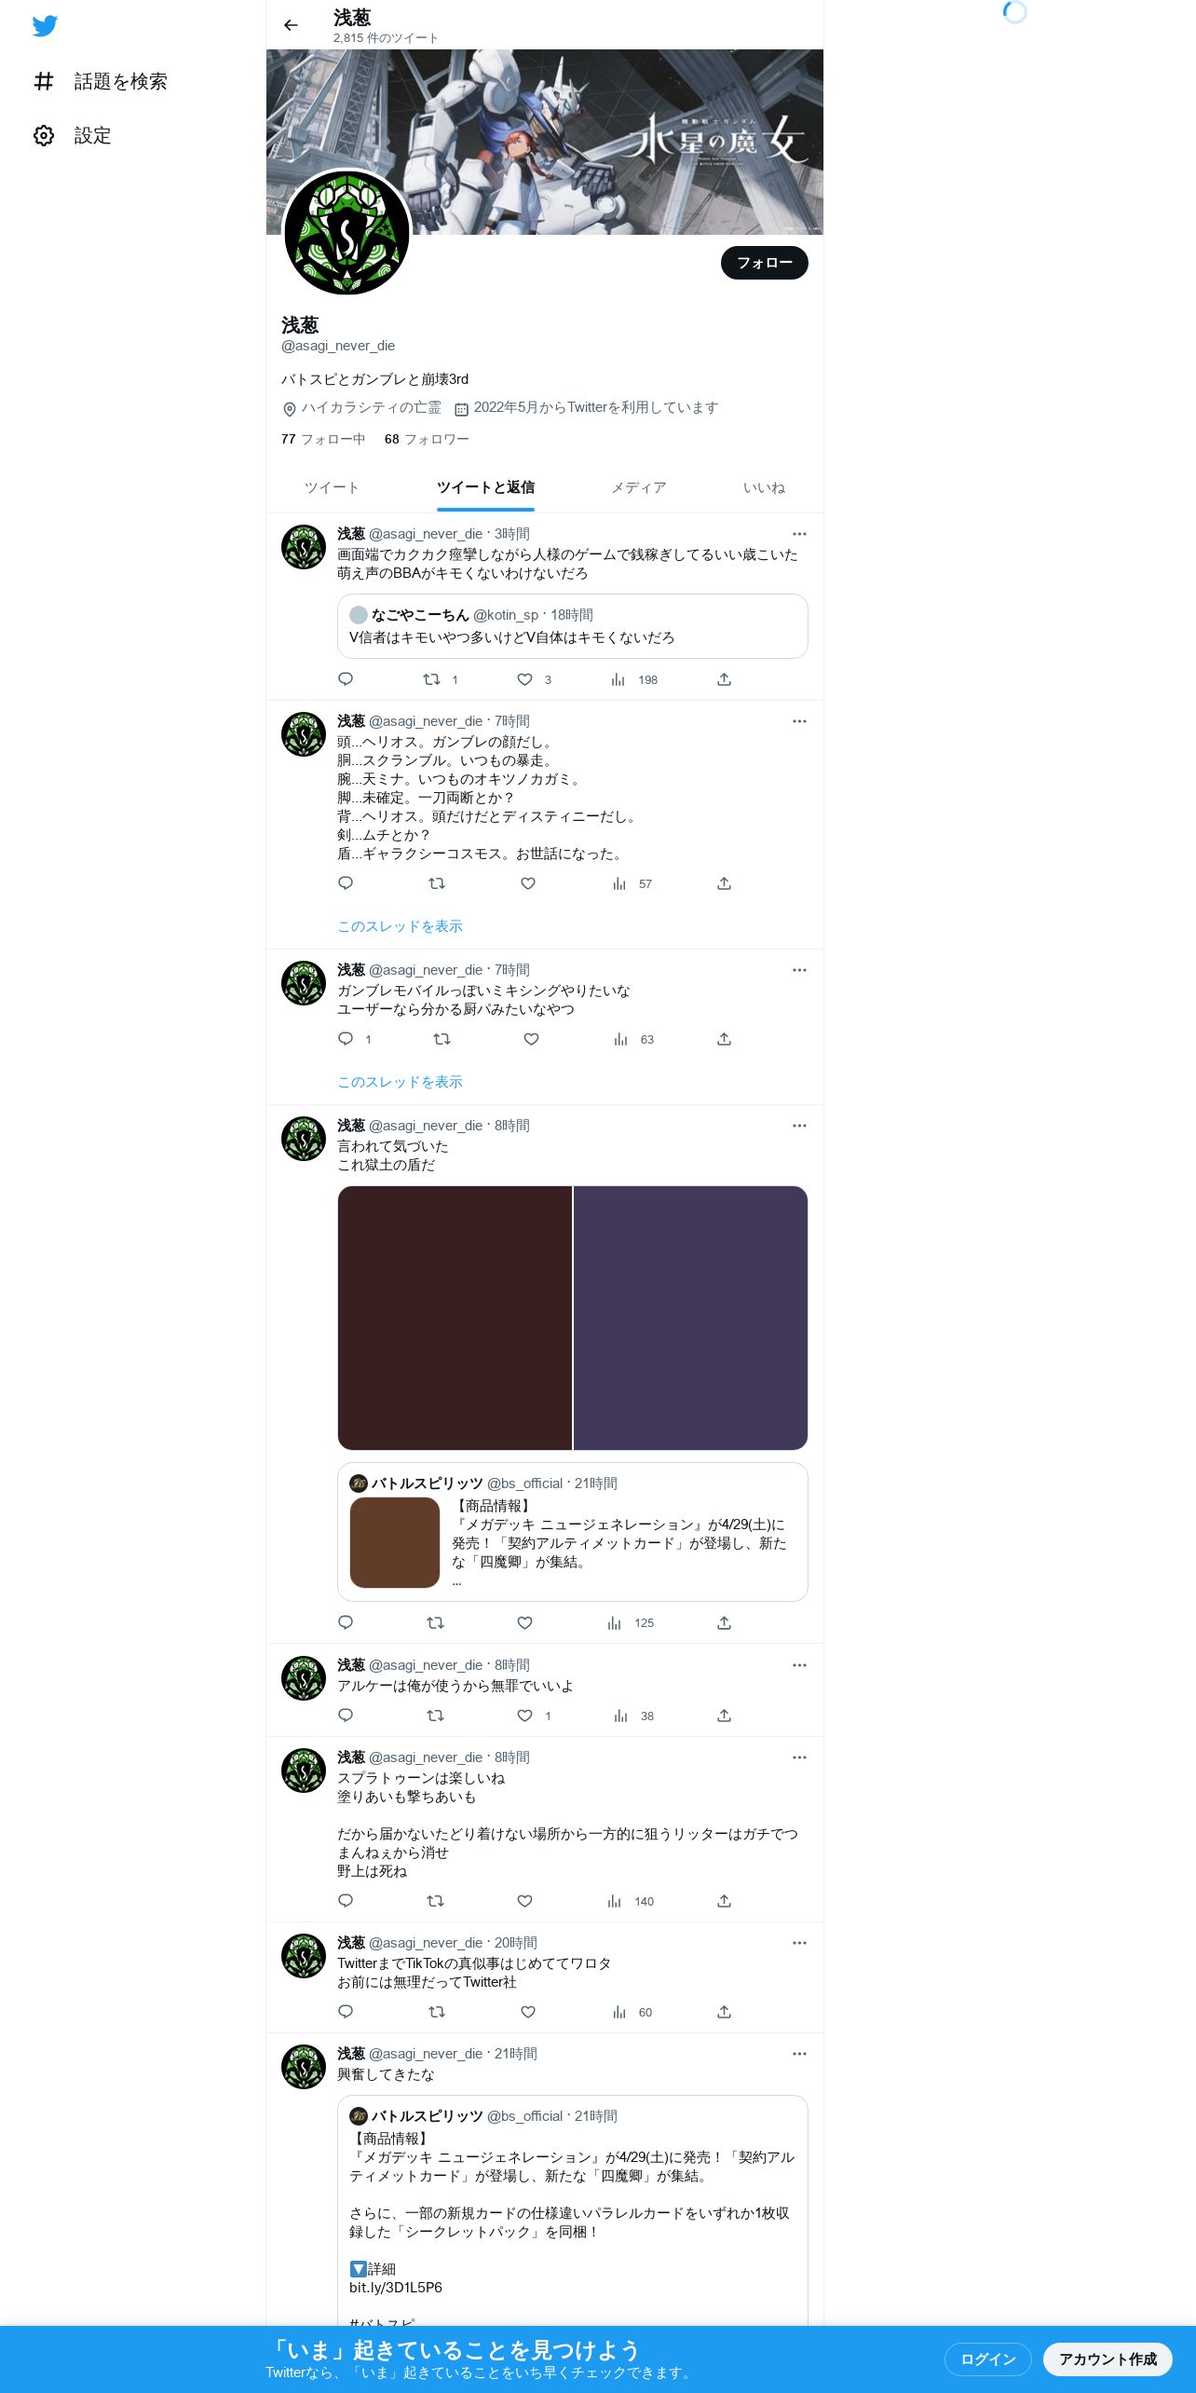Retweet the tweet quoting なごやこーちん
The width and height of the screenshot is (1196, 2393).
tap(431, 679)
